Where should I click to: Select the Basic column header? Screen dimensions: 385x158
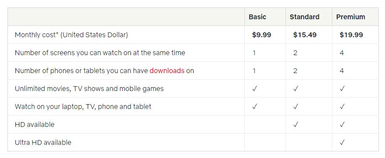[257, 17]
